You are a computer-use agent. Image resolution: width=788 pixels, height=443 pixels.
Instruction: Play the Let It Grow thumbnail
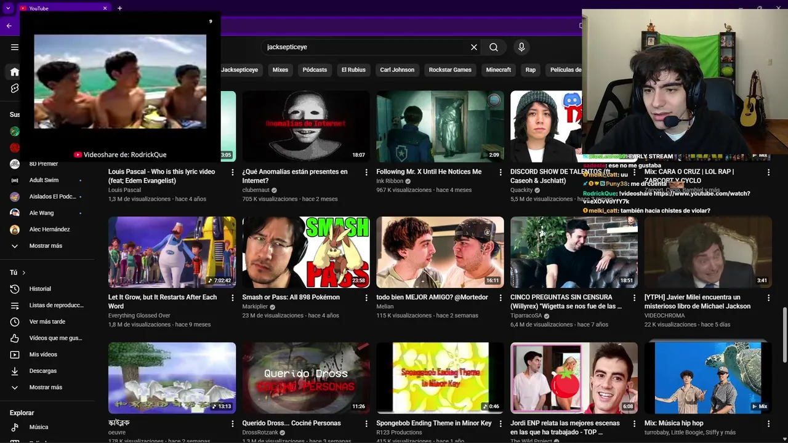172,252
